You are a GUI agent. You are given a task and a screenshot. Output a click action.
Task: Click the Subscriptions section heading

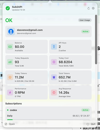pyautogui.click(x=13, y=103)
